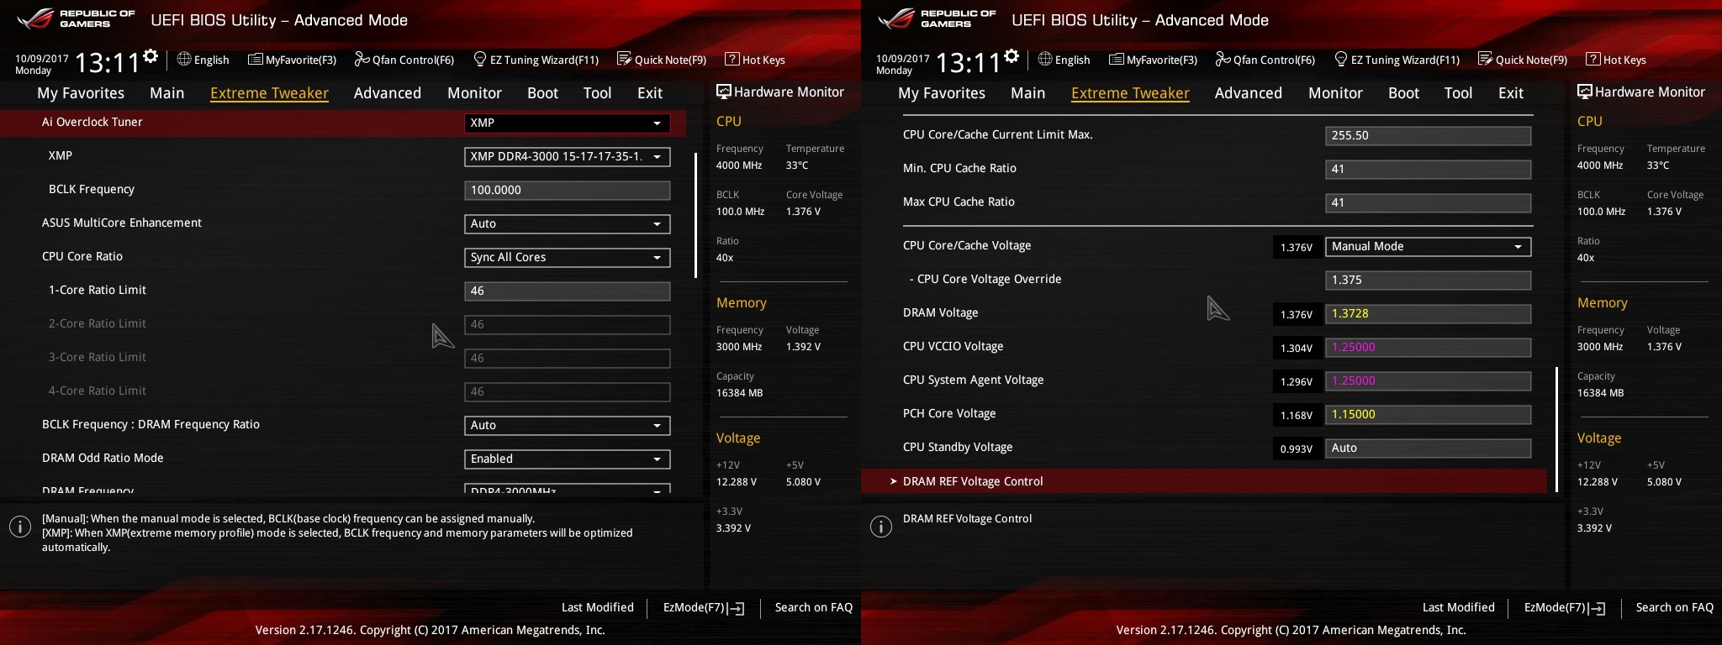This screenshot has width=1722, height=645.
Task: Expand the DRAM REF Voltage Control submenu
Action: [x=1204, y=481]
